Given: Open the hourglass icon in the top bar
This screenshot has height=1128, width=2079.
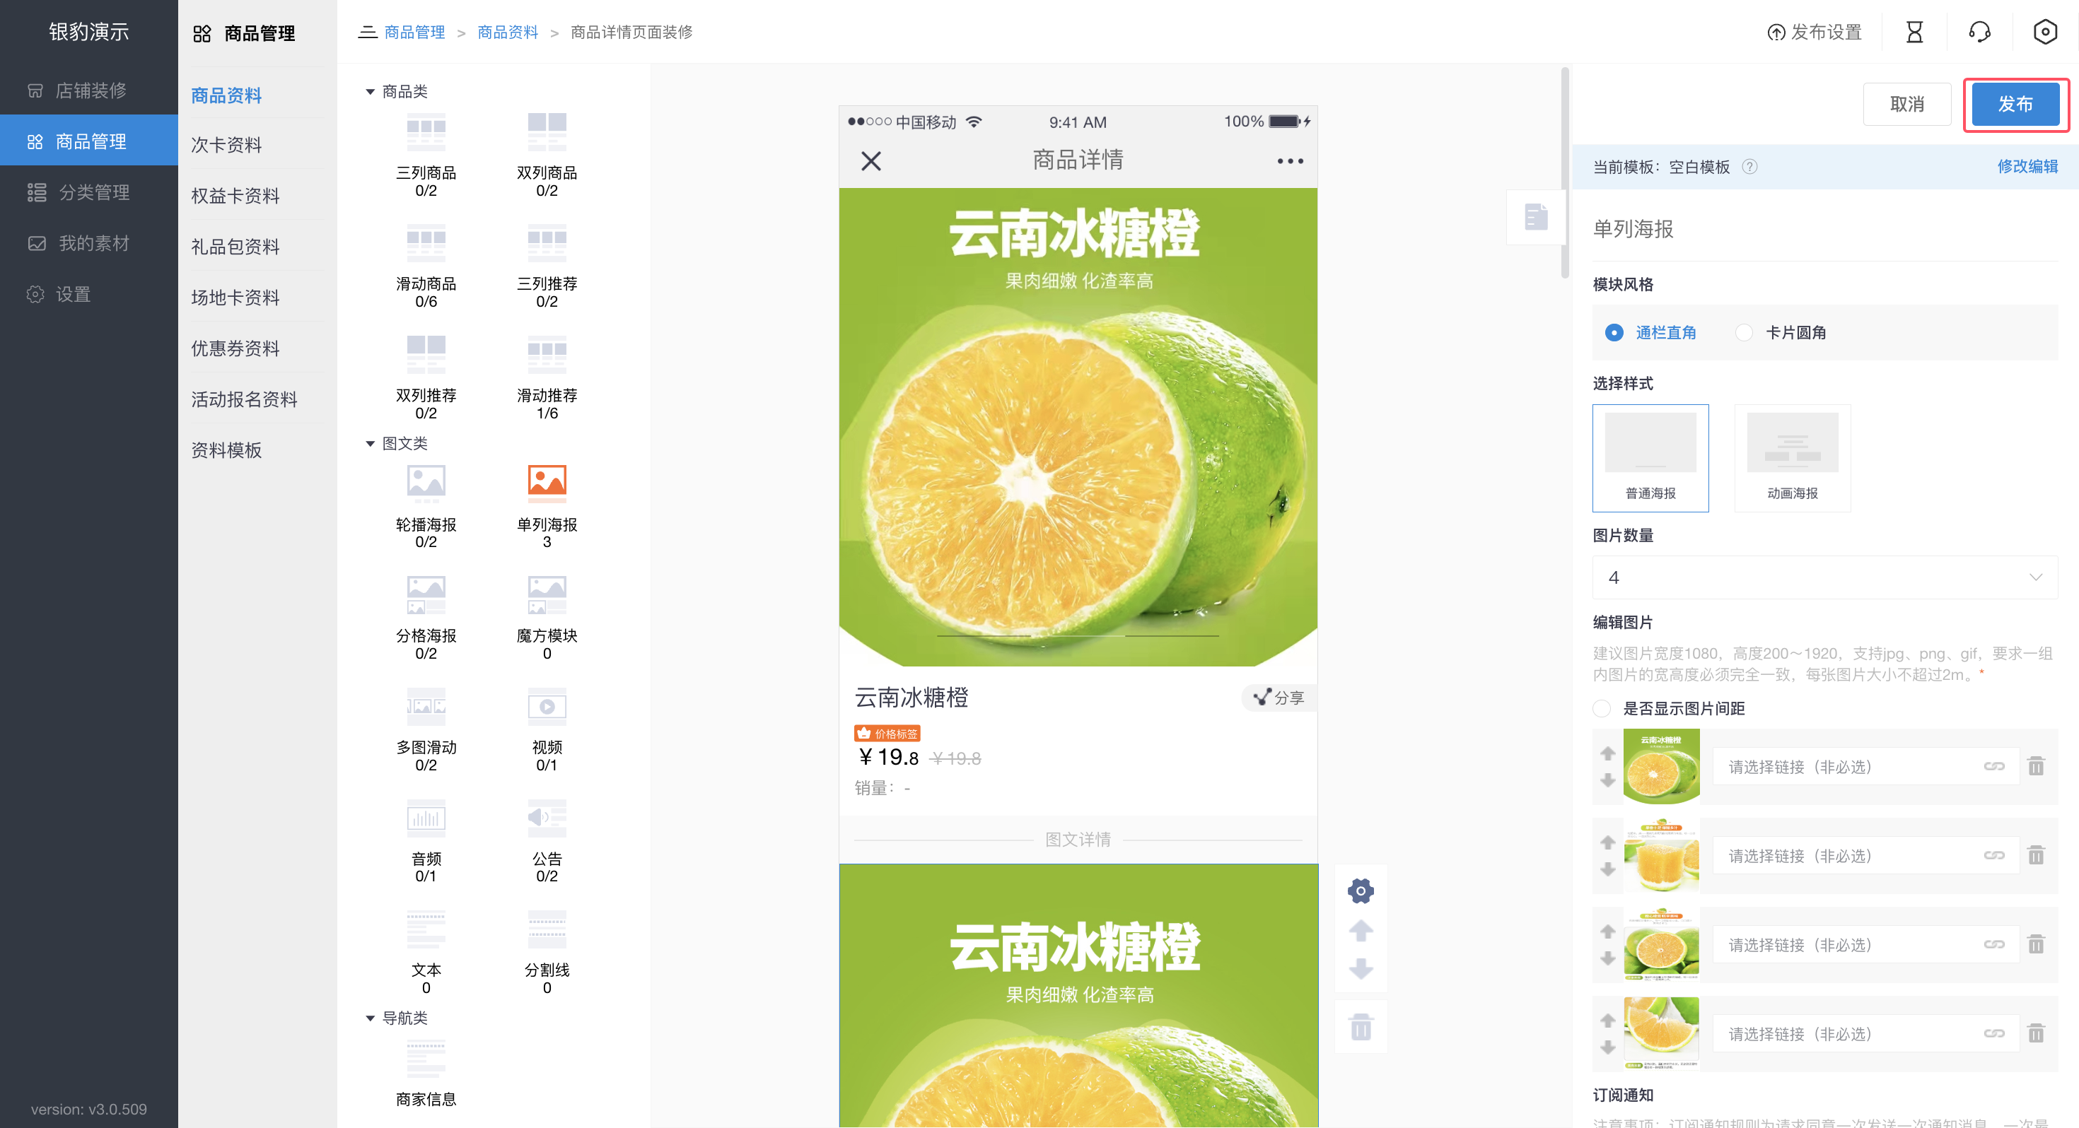Looking at the screenshot, I should [1914, 33].
